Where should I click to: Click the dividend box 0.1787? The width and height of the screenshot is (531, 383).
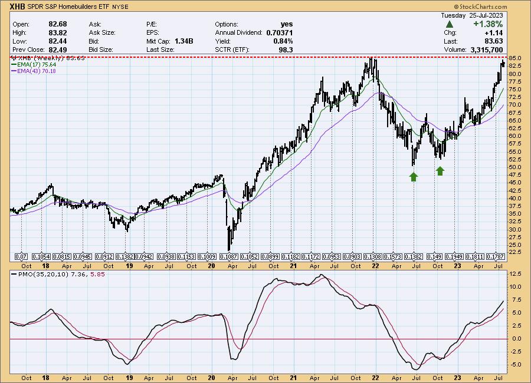[496, 257]
